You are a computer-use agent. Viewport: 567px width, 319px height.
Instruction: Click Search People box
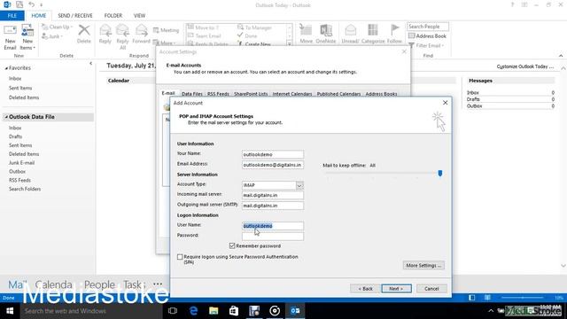[428, 27]
